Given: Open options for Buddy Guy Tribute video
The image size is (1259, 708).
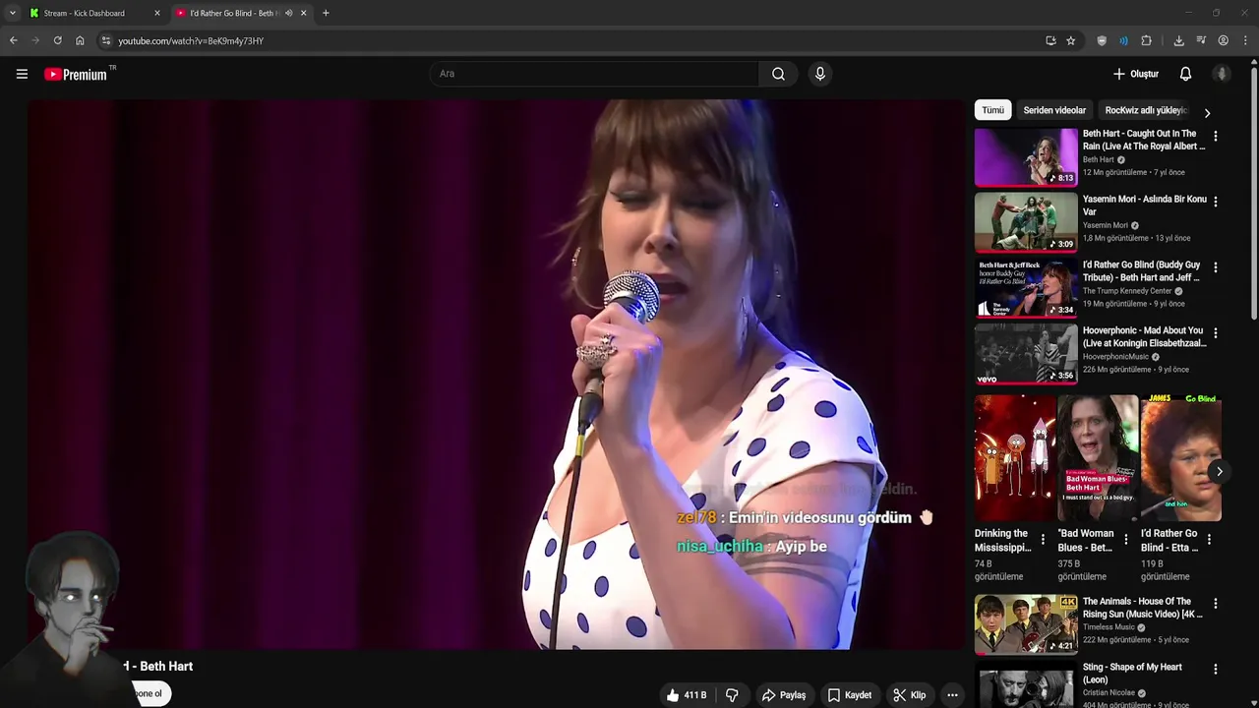Looking at the screenshot, I should (x=1215, y=267).
